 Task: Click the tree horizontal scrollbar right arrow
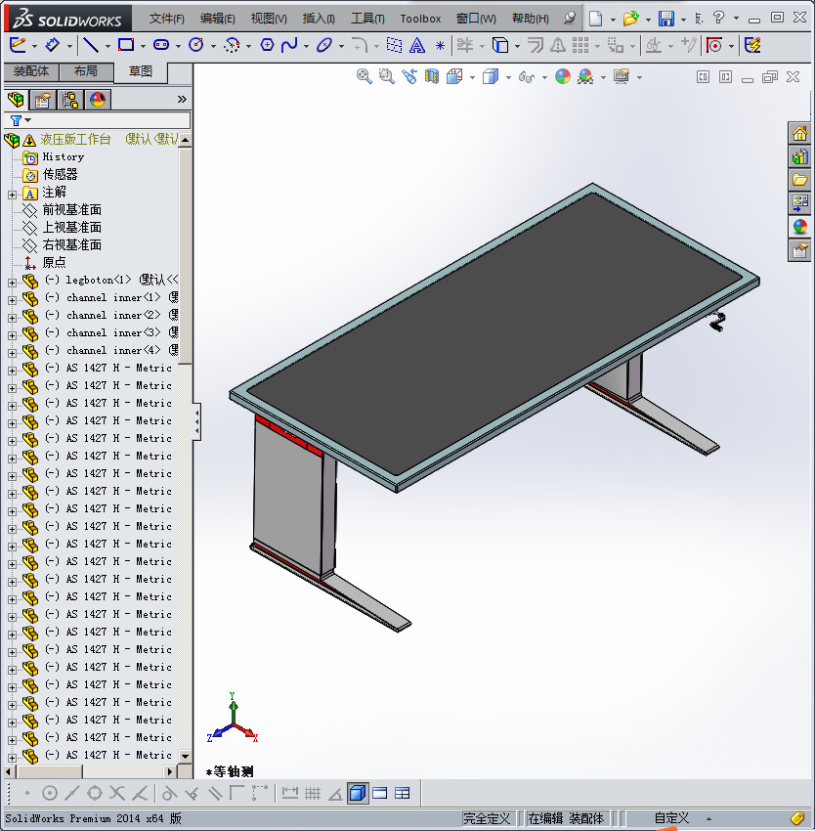[x=170, y=771]
